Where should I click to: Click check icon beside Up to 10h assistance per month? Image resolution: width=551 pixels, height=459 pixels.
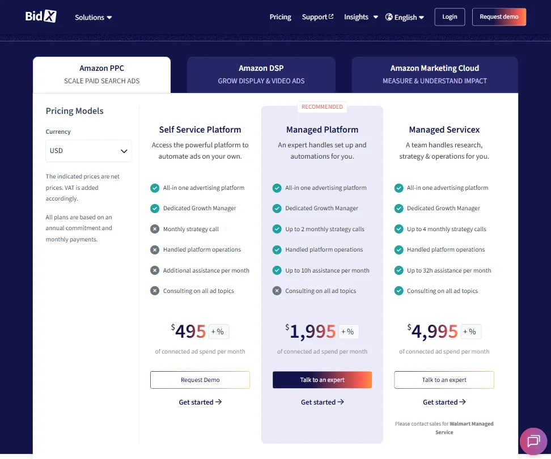(277, 270)
